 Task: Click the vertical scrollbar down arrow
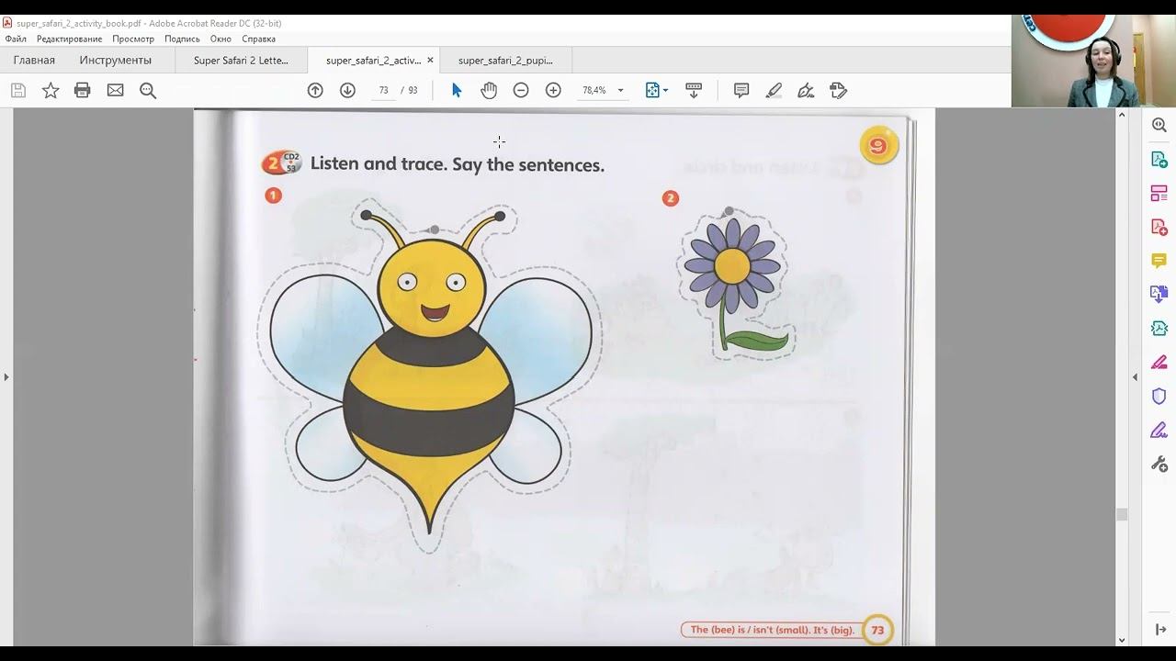point(1122,640)
